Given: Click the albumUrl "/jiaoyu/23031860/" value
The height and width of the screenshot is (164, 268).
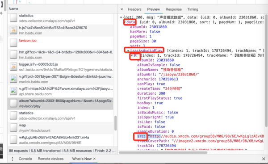Looking at the screenshot, I should 179,75.
